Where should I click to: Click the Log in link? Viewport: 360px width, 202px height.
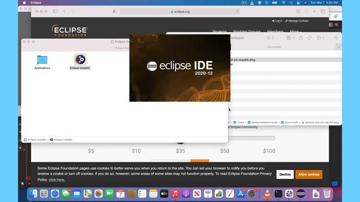tap(277, 21)
